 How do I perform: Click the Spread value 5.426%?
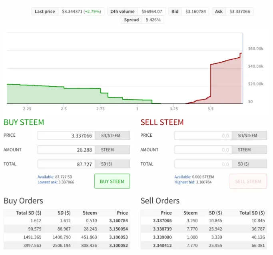153,20
